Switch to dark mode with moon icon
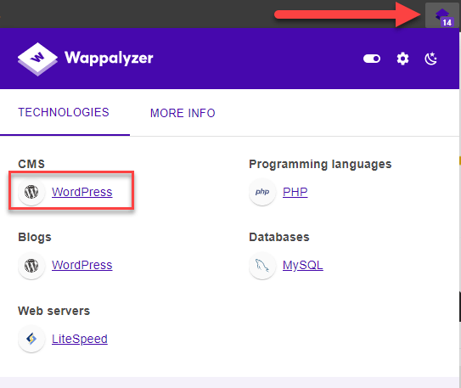The width and height of the screenshot is (461, 388). pos(431,59)
